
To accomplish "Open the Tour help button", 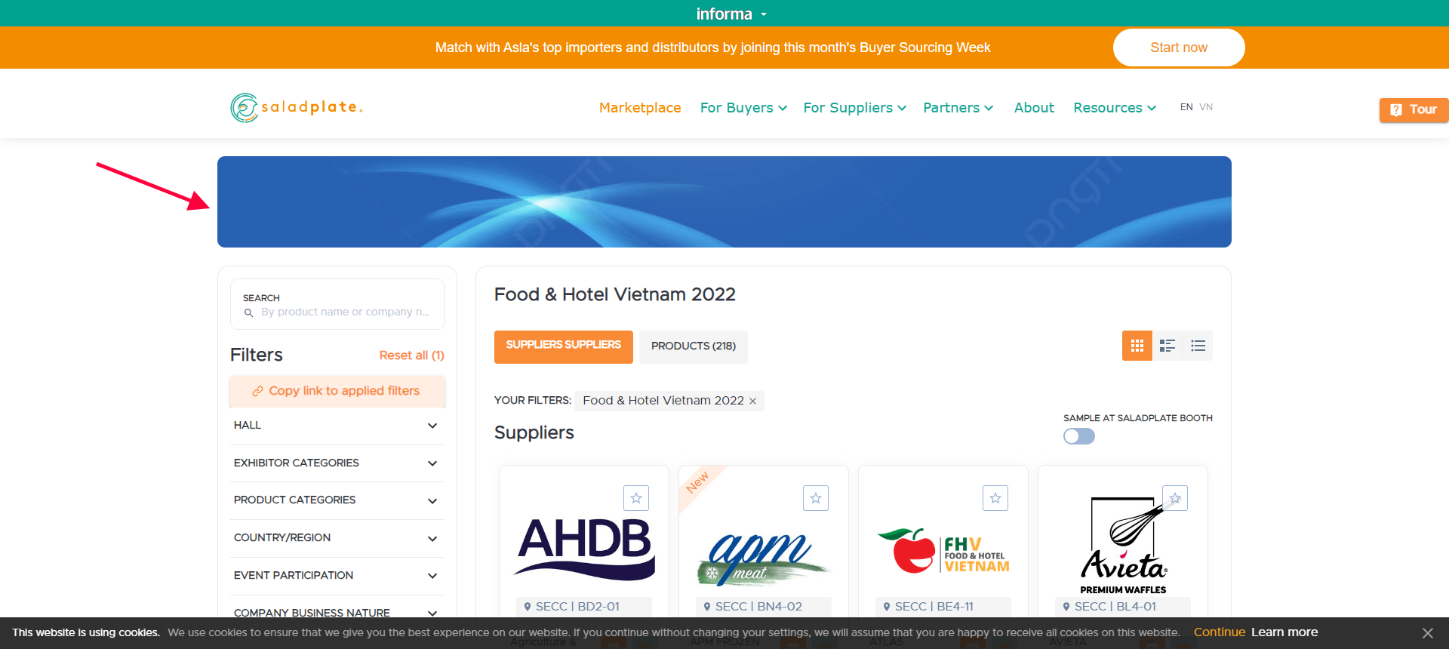I will pos(1414,109).
